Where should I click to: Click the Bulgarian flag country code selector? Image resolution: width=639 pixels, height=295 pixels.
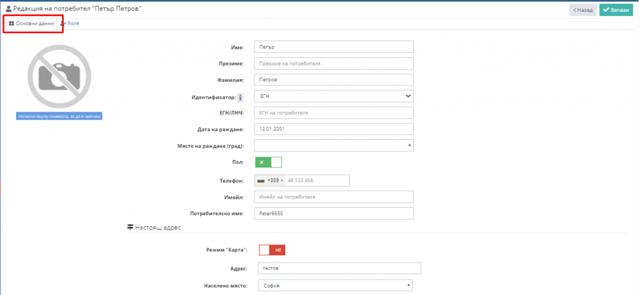tap(269, 180)
